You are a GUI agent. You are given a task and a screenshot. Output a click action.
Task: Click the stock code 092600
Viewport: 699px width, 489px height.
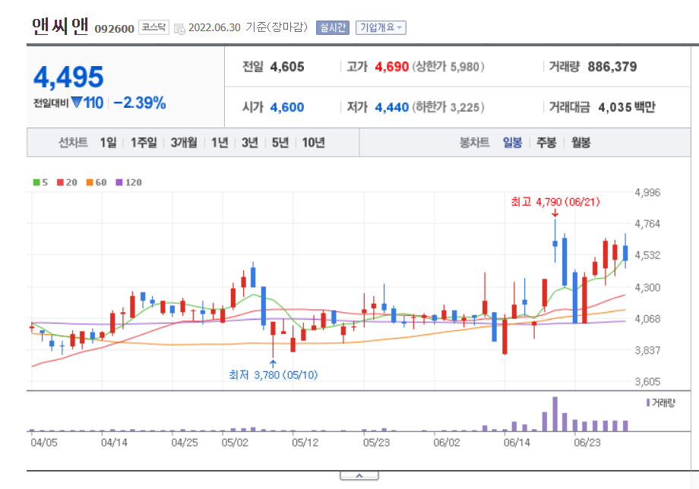(114, 29)
